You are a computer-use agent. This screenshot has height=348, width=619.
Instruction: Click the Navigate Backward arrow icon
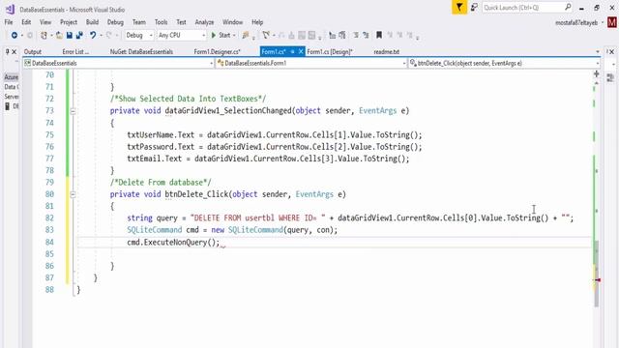click(x=15, y=36)
